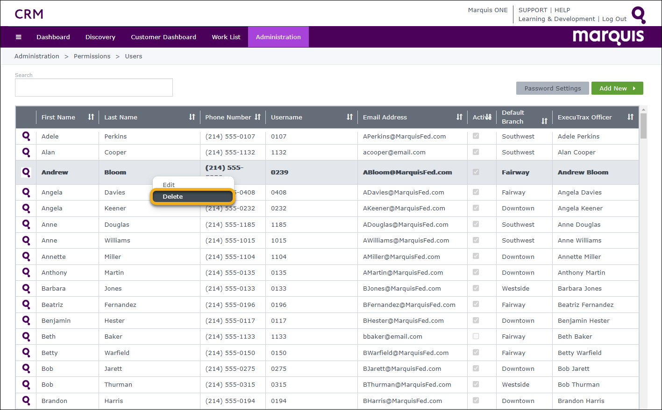662x410 pixels.
Task: Toggle Active checkbox for Brandon Harris
Action: coord(476,400)
